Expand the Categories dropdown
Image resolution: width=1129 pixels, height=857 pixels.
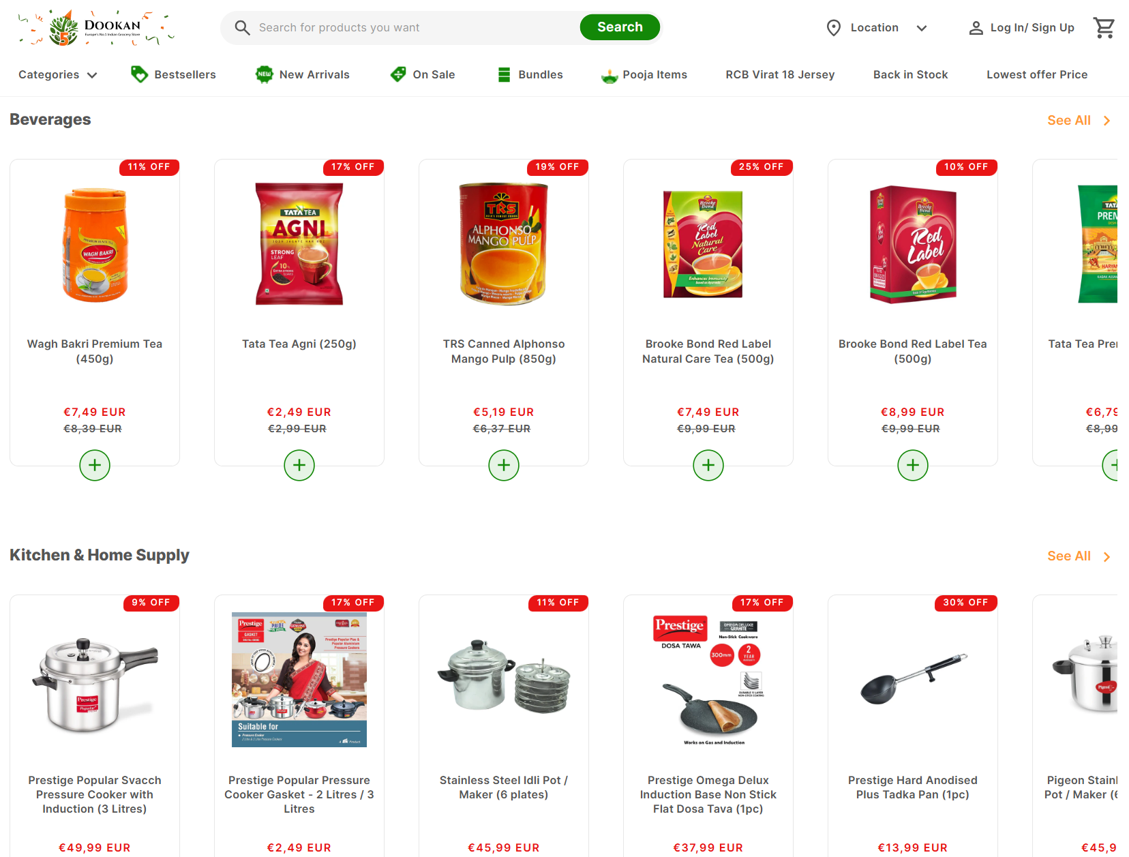pyautogui.click(x=58, y=75)
